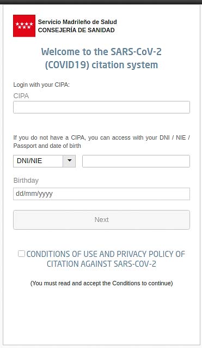Image resolution: width=202 pixels, height=348 pixels.
Task: Click the CONSEJERÍA DE SANIDAD text
Action: pyautogui.click(x=76, y=30)
